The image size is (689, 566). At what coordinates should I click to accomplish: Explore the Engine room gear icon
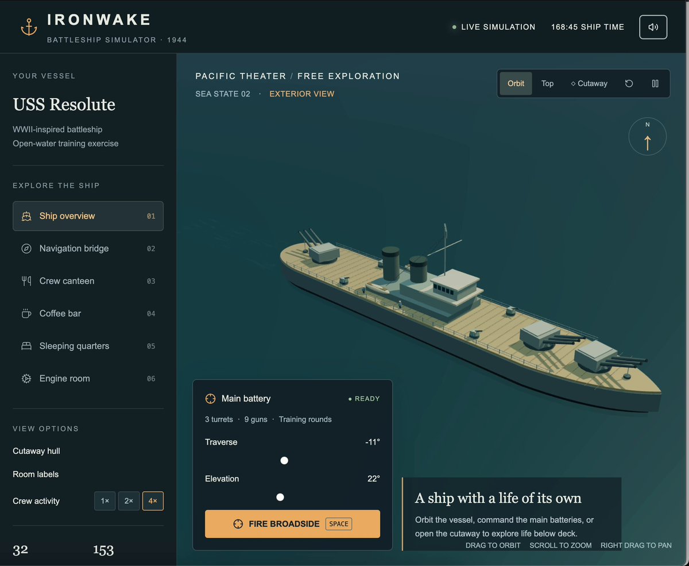pos(26,379)
